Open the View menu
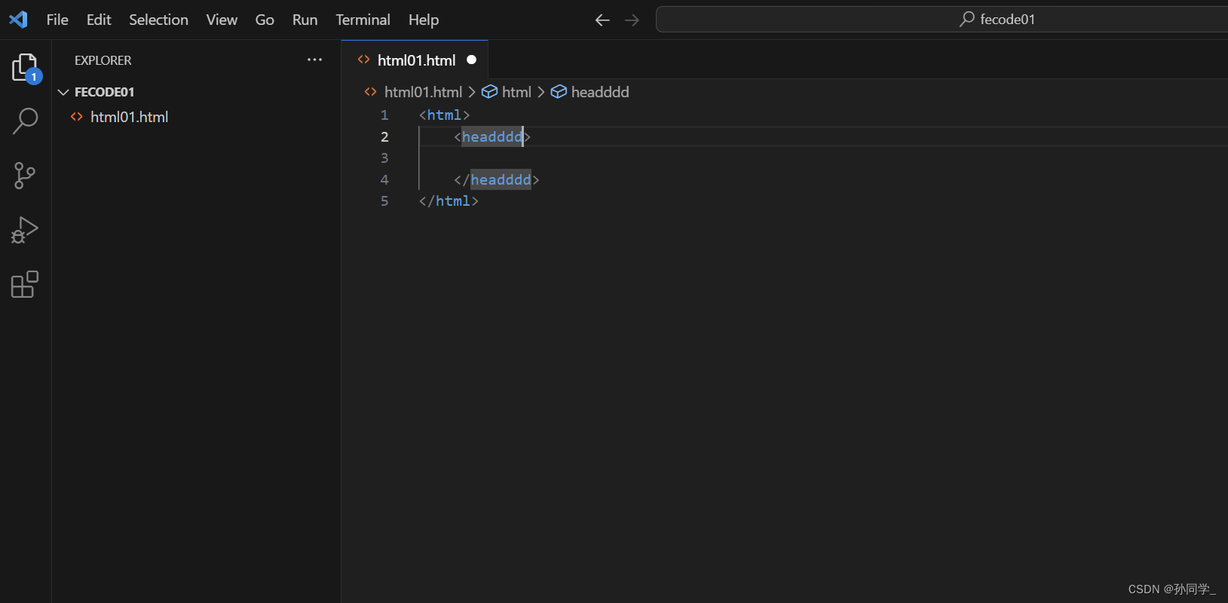Screen dimensions: 1228x603 coord(222,20)
